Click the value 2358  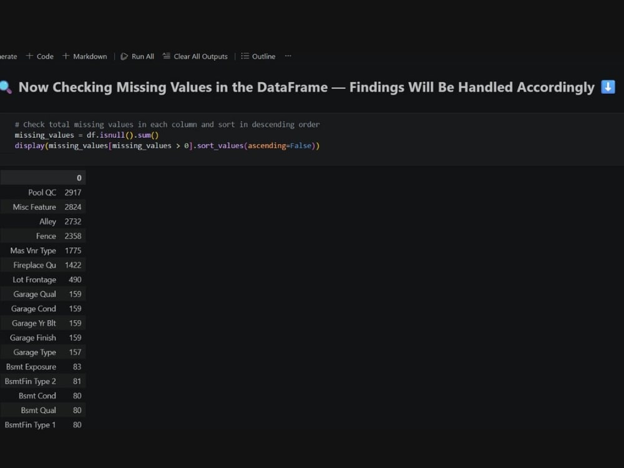click(x=73, y=236)
